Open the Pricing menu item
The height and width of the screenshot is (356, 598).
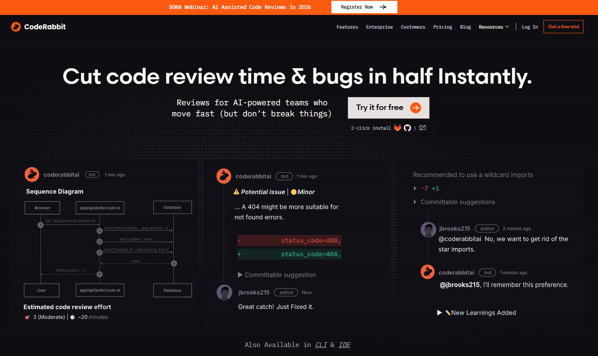[443, 26]
